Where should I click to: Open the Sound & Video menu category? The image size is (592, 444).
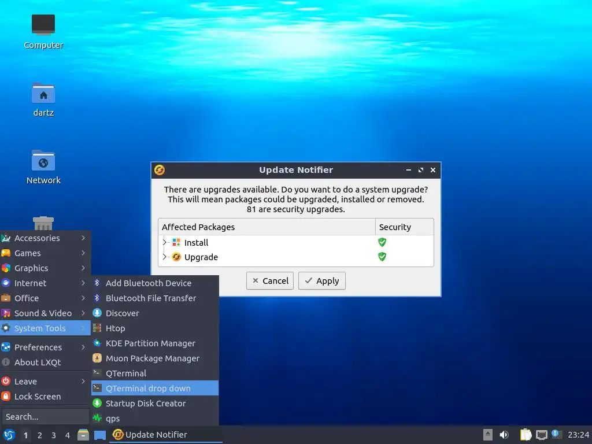coord(45,313)
